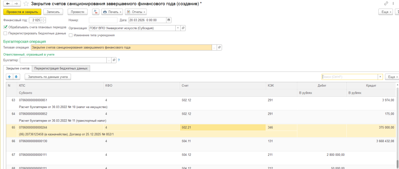Click in the Поиск (Ctrl+F) search field
This screenshot has width=399, height=169.
click(349, 77)
